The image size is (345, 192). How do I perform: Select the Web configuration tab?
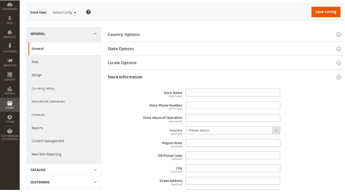point(35,62)
